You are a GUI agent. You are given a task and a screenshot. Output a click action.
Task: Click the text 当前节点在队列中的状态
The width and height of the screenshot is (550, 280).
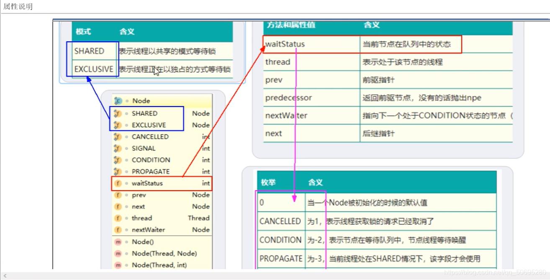pyautogui.click(x=406, y=44)
